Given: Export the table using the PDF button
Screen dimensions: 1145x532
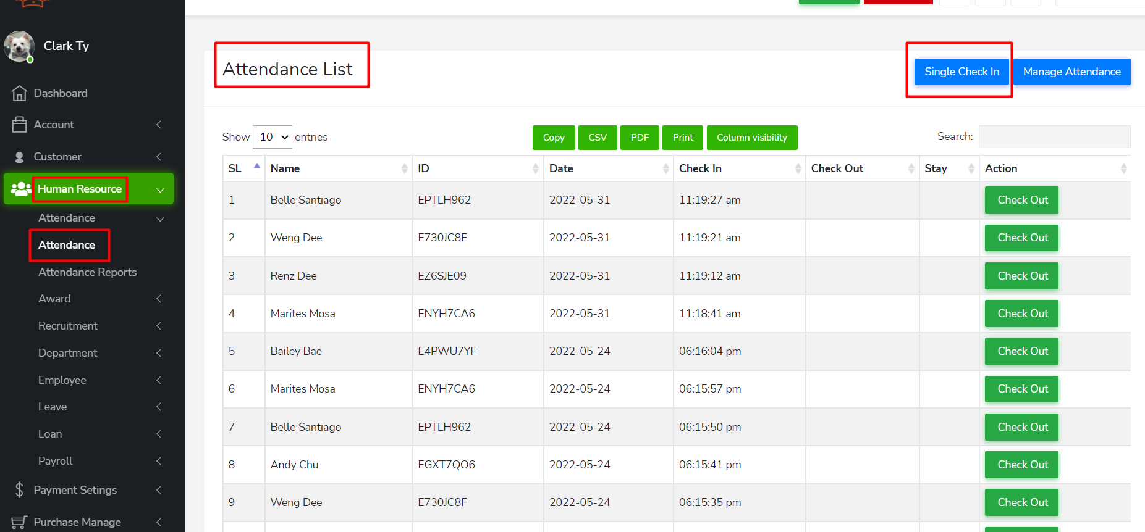Looking at the screenshot, I should click(x=640, y=138).
